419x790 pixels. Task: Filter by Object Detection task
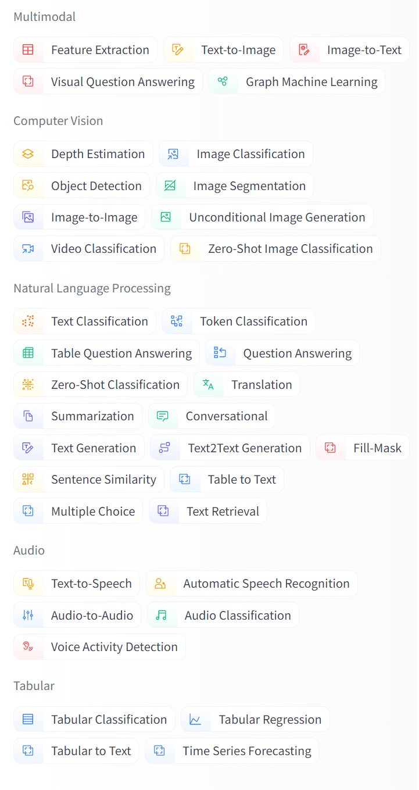[x=82, y=185]
